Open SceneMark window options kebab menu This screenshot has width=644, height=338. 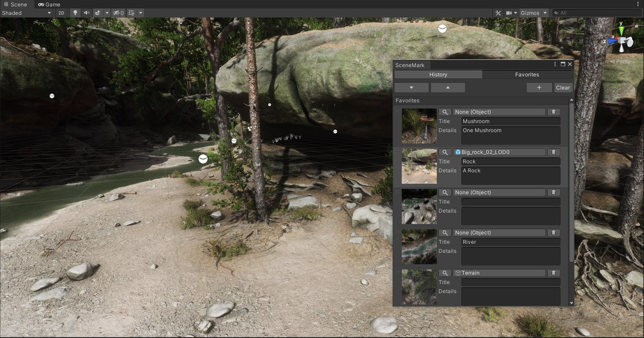[555, 64]
